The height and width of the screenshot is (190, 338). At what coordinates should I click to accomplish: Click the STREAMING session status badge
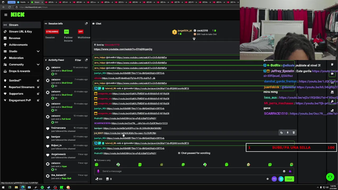point(52,32)
